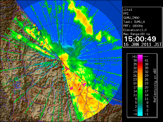Select the 'OUMU_IMAO' site name text

click(131, 18)
